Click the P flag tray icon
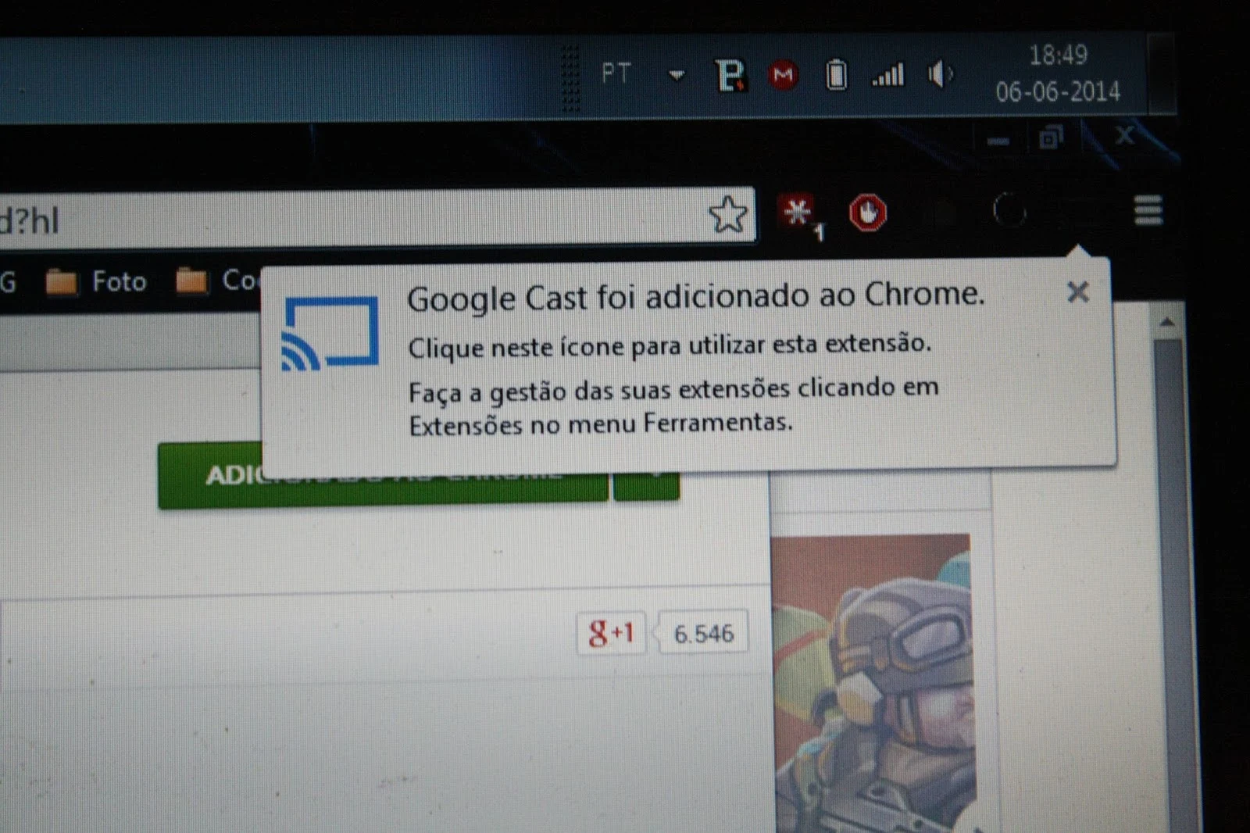The image size is (1250, 833). tap(730, 75)
